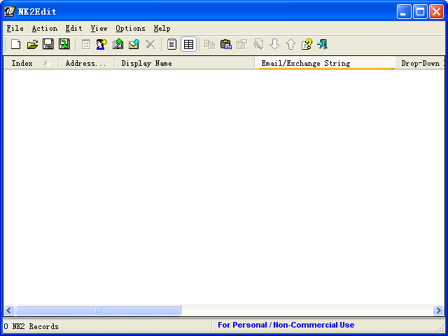Toggle the table view mode button
Viewport: 448px width, 336px height.
188,44
